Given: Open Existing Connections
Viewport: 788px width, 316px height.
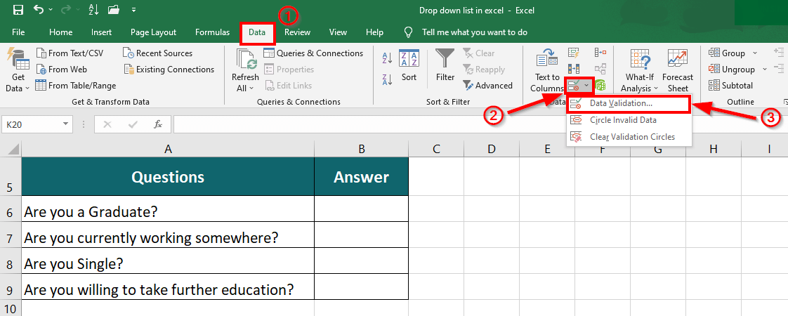Looking at the screenshot, I should 169,70.
